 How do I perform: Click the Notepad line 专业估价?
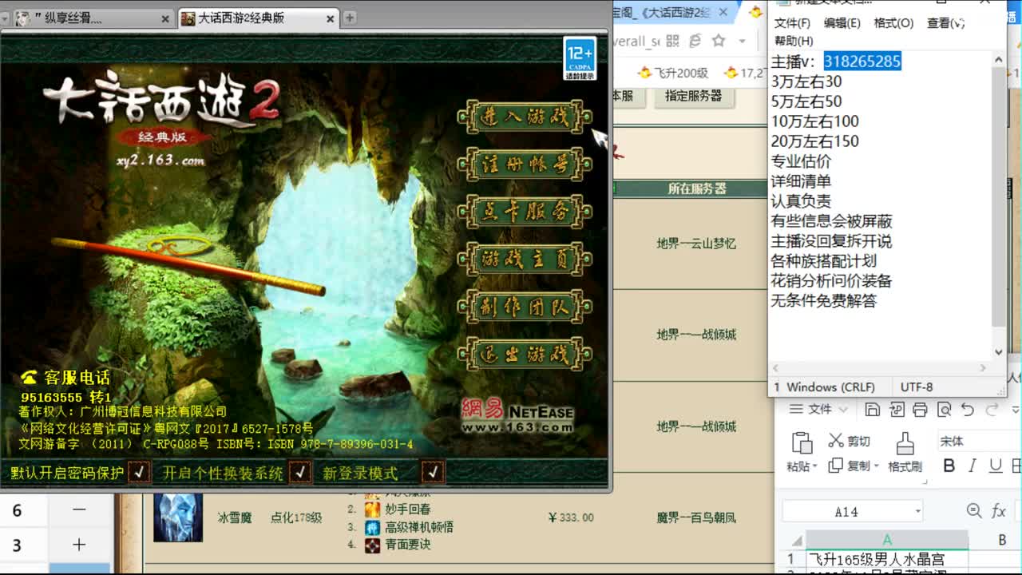(x=801, y=161)
